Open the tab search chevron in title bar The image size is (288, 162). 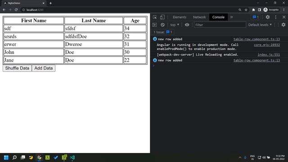click(x=258, y=3)
